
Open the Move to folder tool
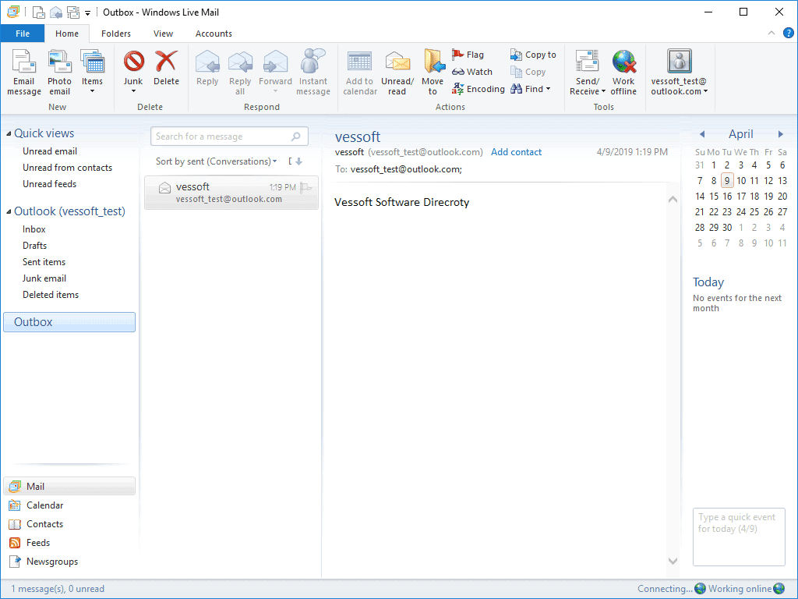(433, 73)
